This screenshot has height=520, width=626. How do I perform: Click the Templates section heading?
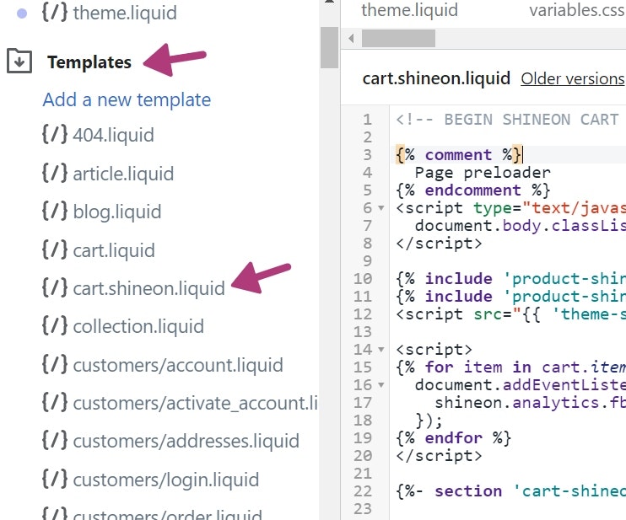click(89, 62)
